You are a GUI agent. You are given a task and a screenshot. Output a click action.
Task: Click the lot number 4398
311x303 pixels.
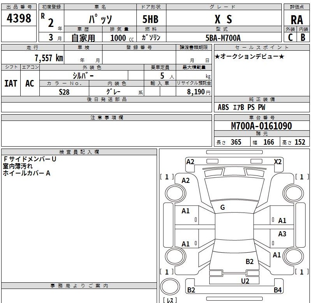[19, 18]
